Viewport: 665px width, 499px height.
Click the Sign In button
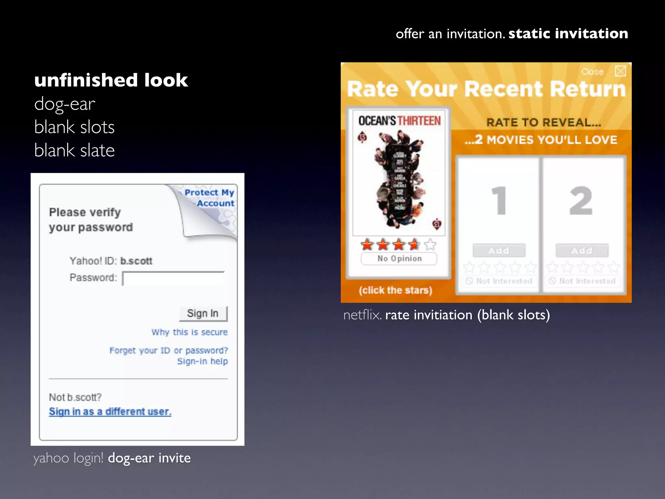coord(203,313)
